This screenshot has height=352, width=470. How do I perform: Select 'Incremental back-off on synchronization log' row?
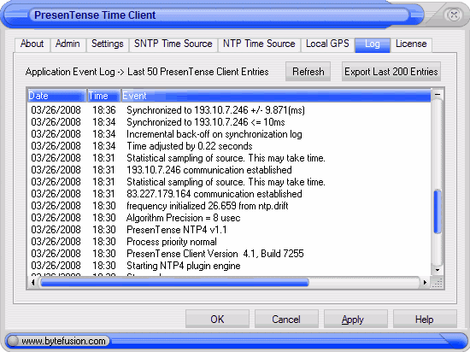coord(229,134)
